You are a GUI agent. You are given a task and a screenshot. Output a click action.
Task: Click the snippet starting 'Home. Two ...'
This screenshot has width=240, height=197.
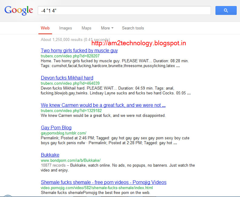tap(115, 63)
